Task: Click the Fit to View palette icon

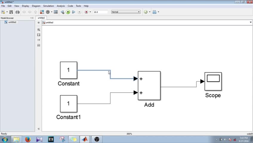Action: tap(39, 35)
